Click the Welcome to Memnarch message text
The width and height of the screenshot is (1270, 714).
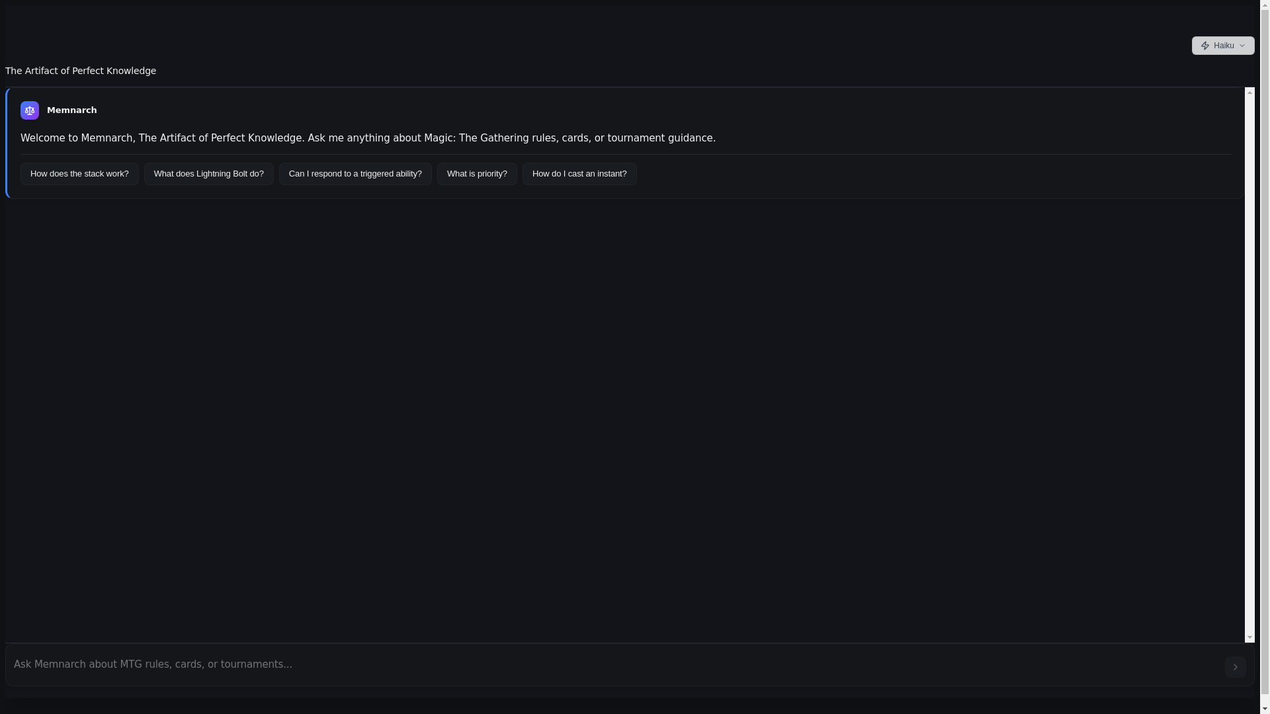(368, 138)
